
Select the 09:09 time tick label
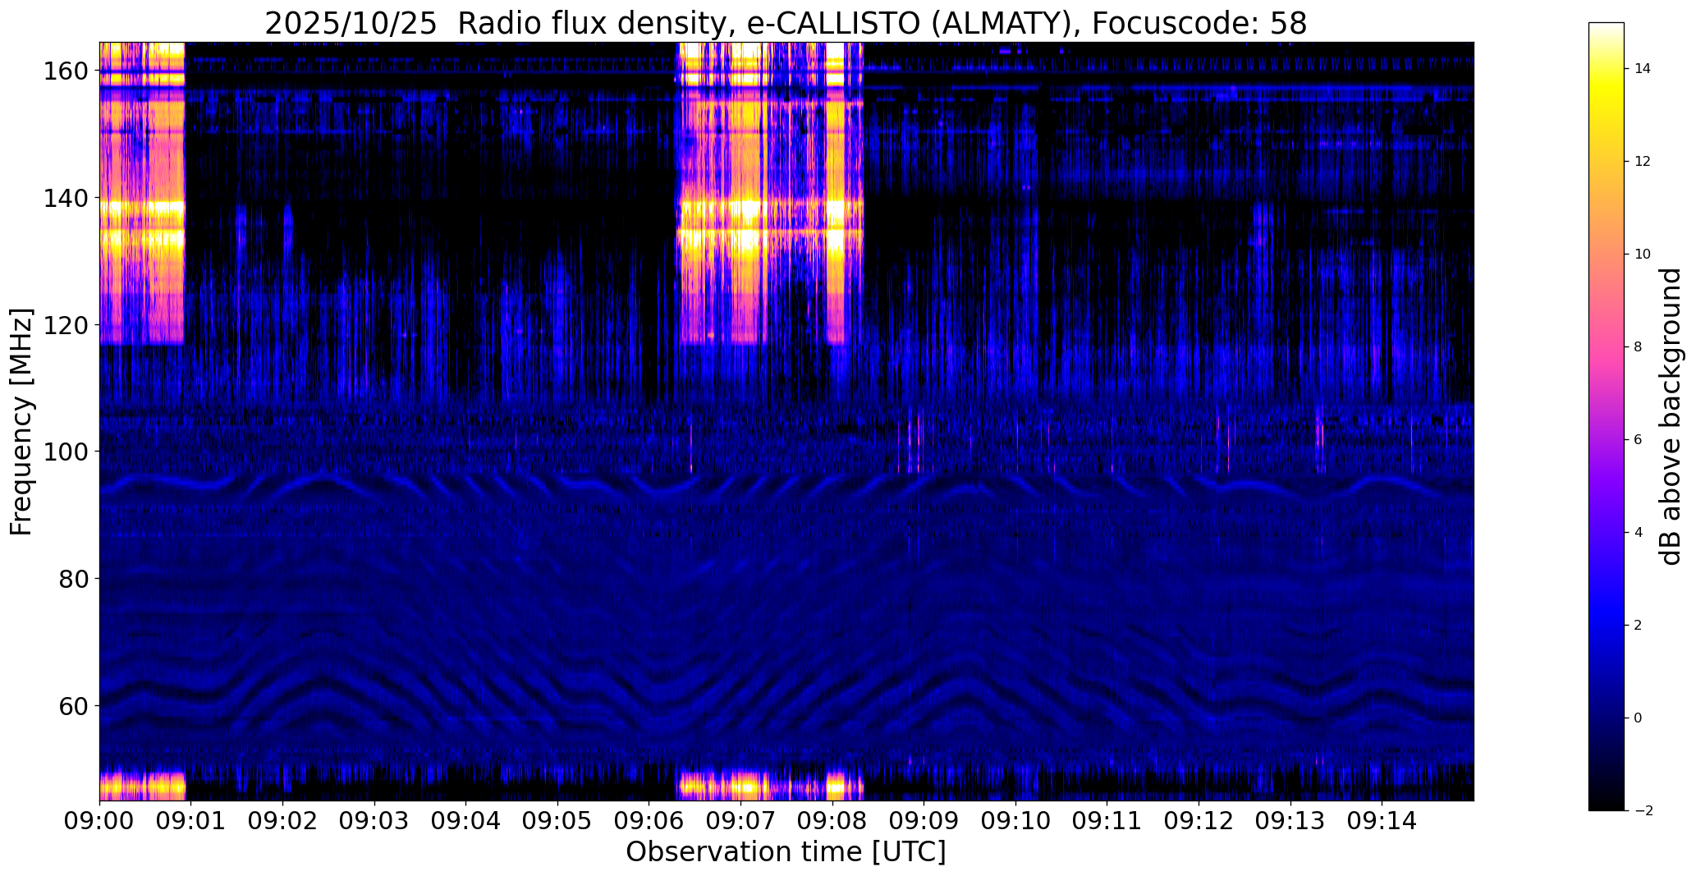click(x=924, y=820)
